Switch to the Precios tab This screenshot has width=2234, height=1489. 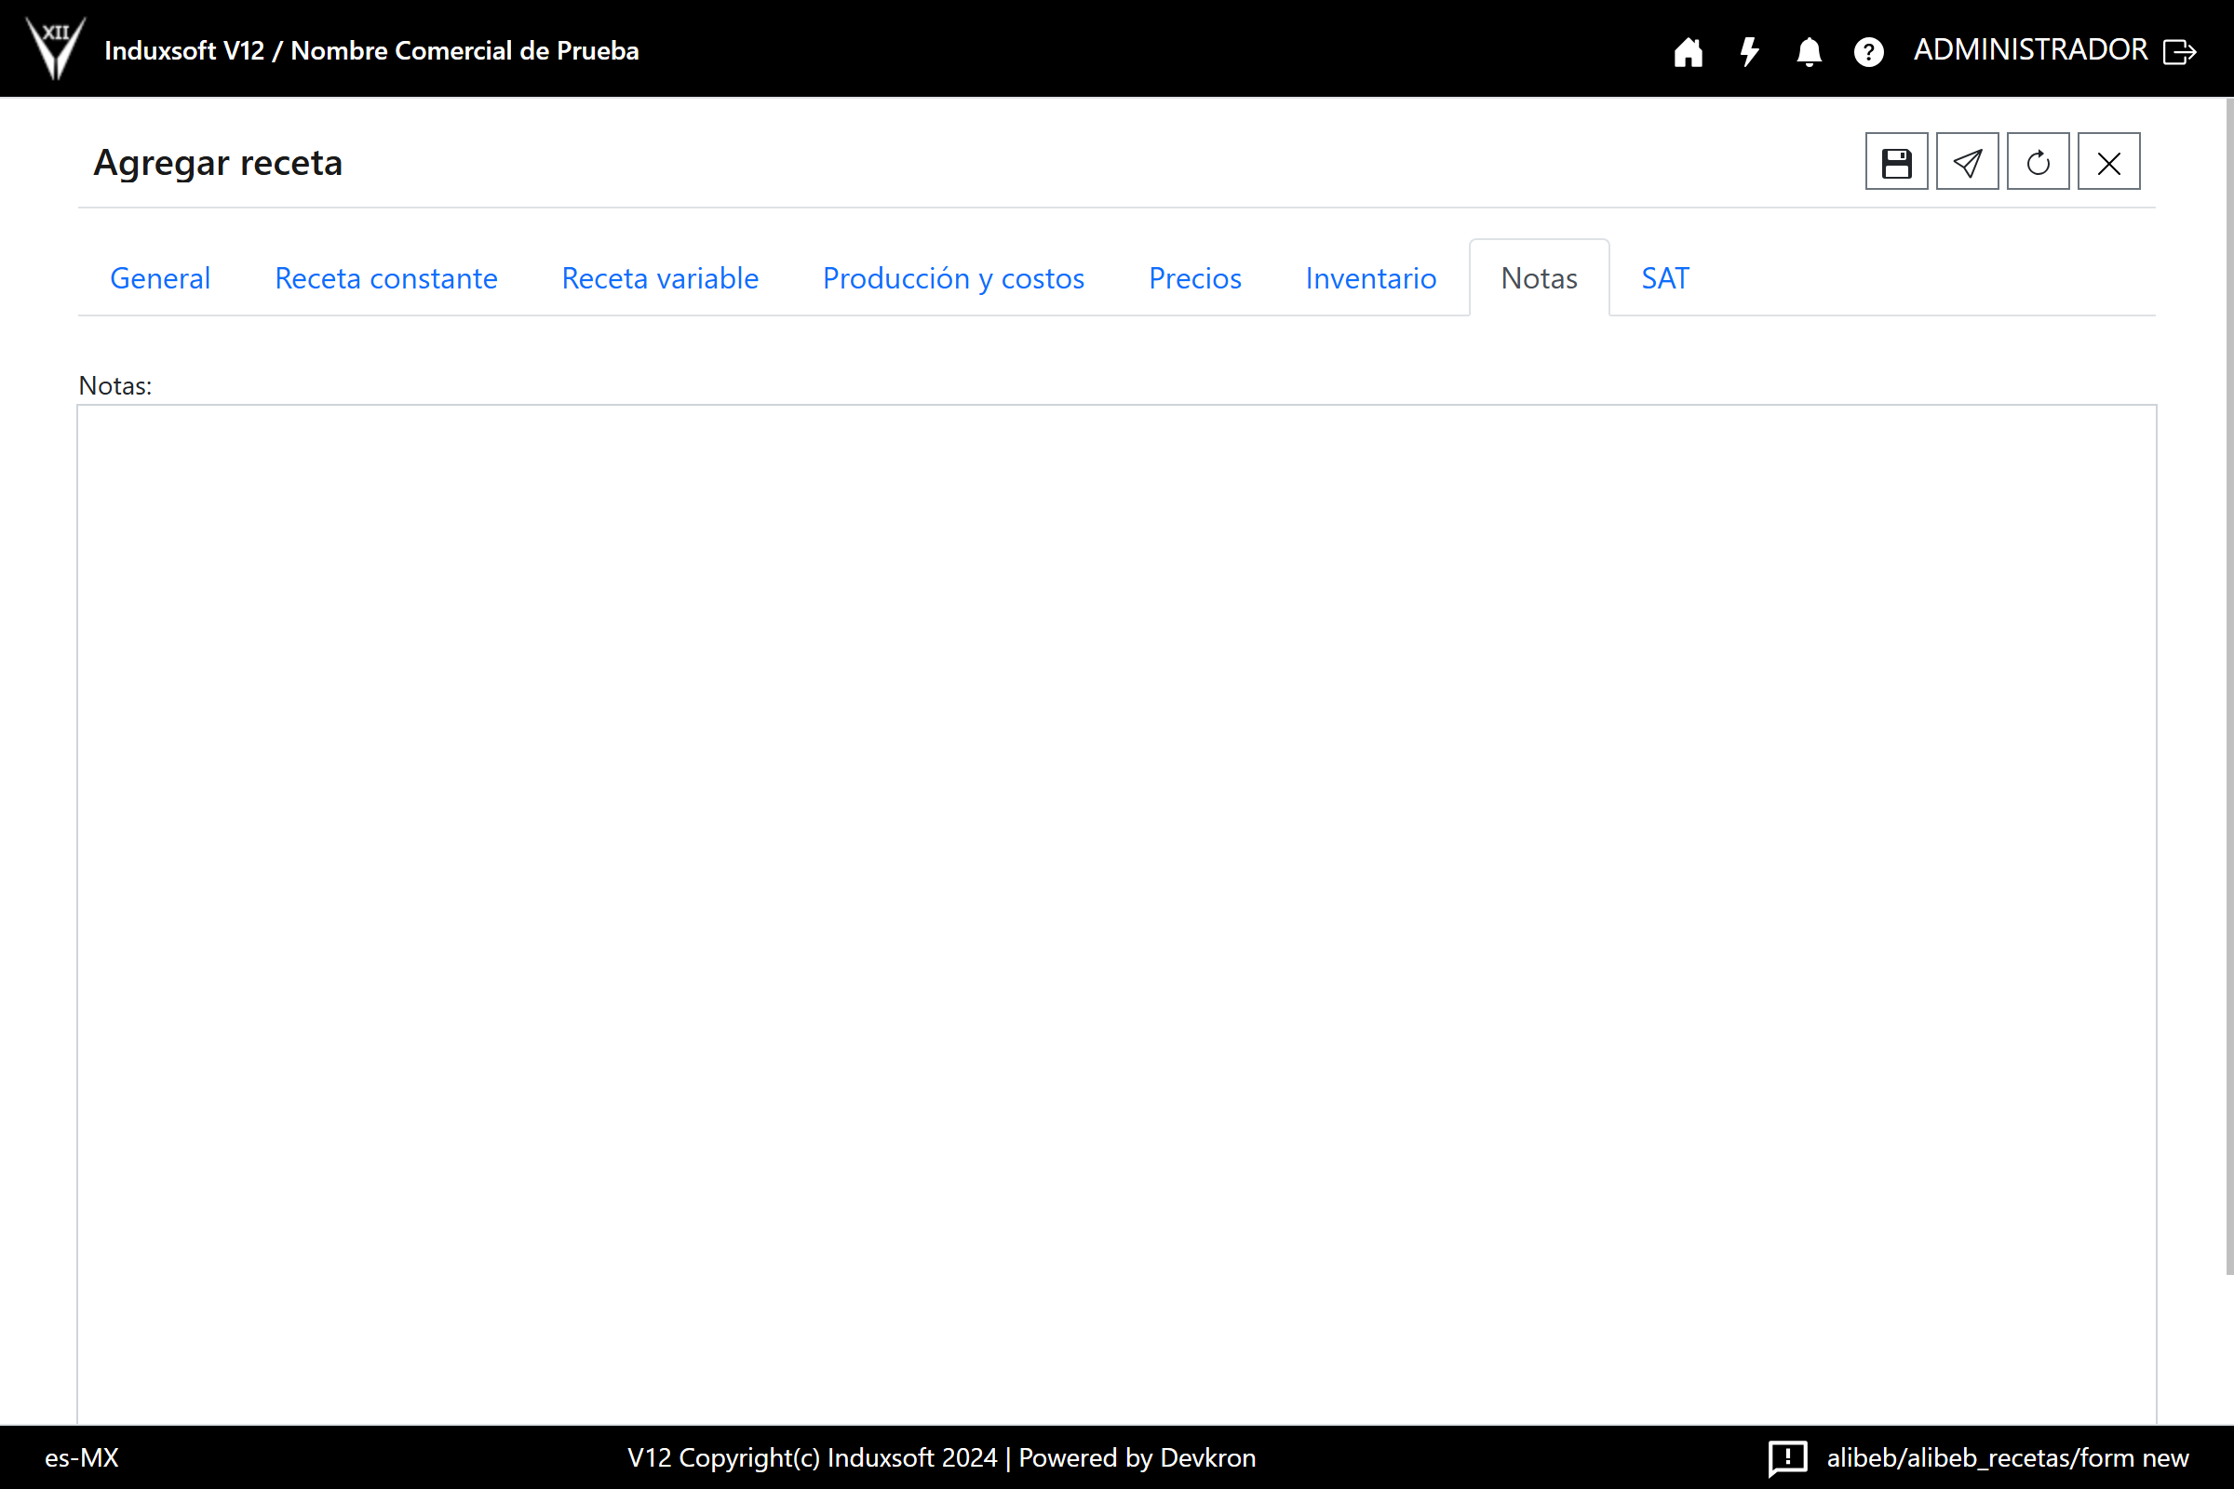[1194, 278]
